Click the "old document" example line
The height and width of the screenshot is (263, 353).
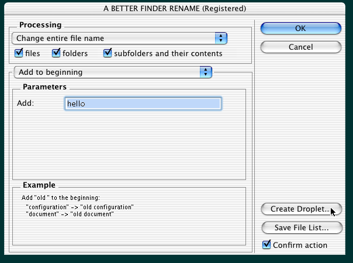pyautogui.click(x=70, y=214)
